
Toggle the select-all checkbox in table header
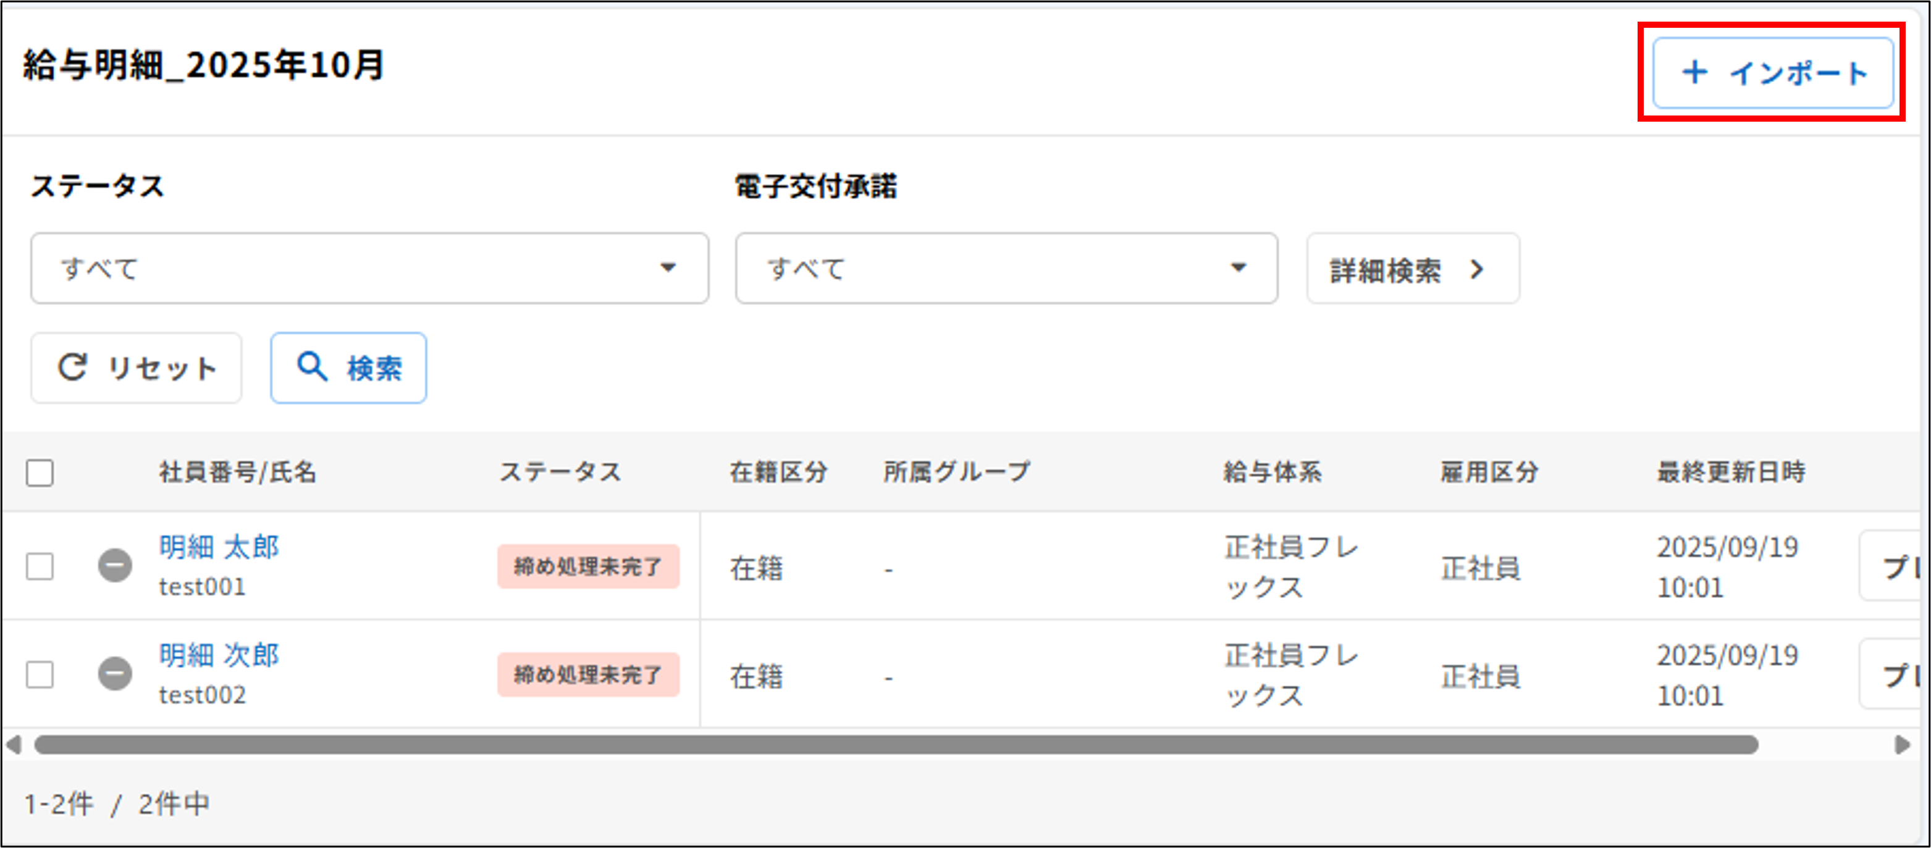[x=40, y=472]
